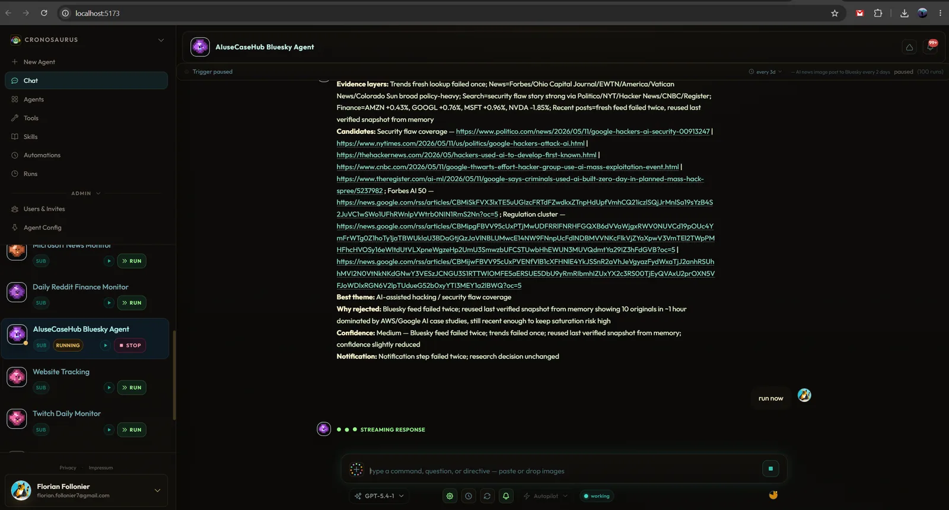Click the small play icon for AIuseCaseHub Bluesky Agent
Image resolution: width=949 pixels, height=510 pixels.
[x=105, y=345]
